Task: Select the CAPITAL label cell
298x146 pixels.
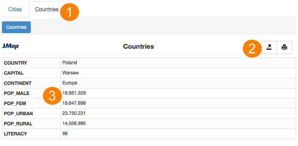Action: (x=32, y=73)
